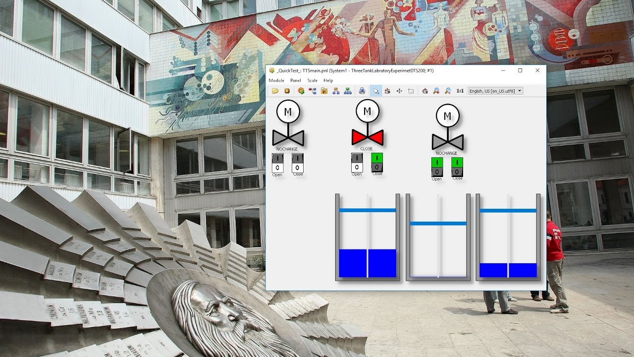The image size is (634, 357).
Task: Open the Panel menu
Action: (296, 80)
